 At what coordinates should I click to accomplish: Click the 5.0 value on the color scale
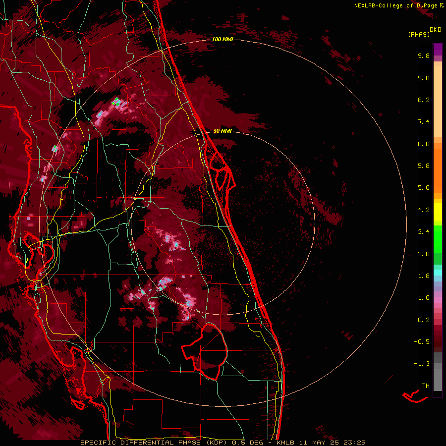tap(424, 188)
